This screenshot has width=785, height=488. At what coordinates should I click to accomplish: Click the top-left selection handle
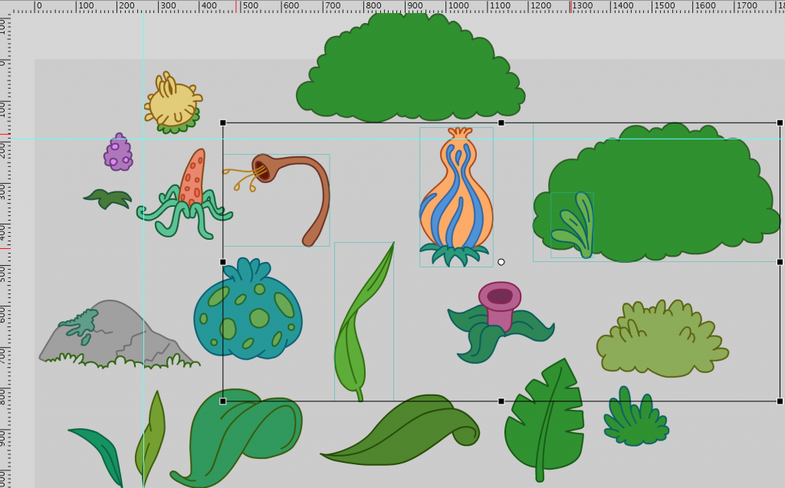[x=223, y=123]
